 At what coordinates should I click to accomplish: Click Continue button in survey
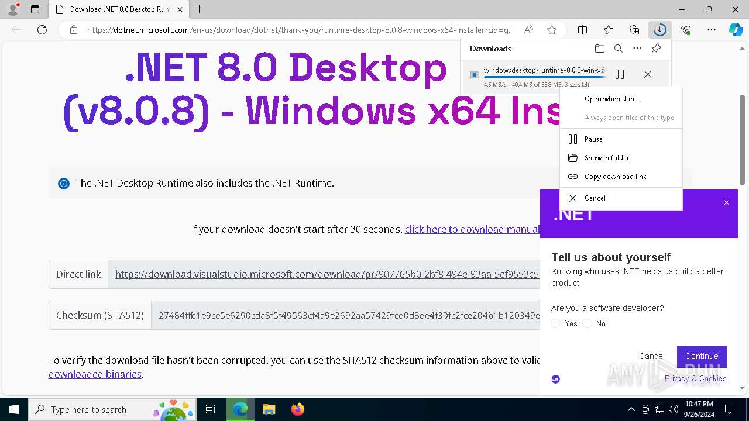702,357
